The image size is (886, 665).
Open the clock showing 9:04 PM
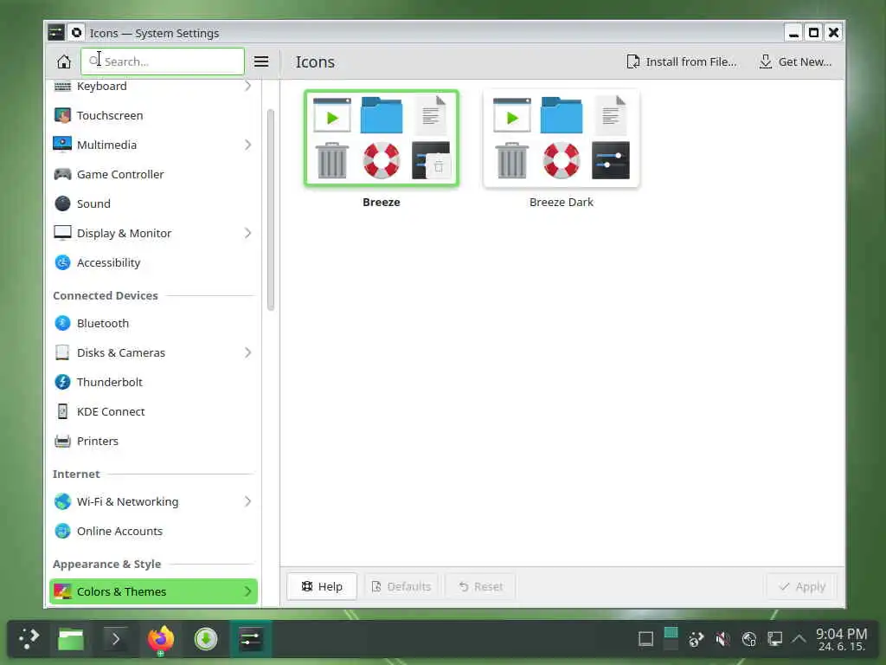coord(841,639)
